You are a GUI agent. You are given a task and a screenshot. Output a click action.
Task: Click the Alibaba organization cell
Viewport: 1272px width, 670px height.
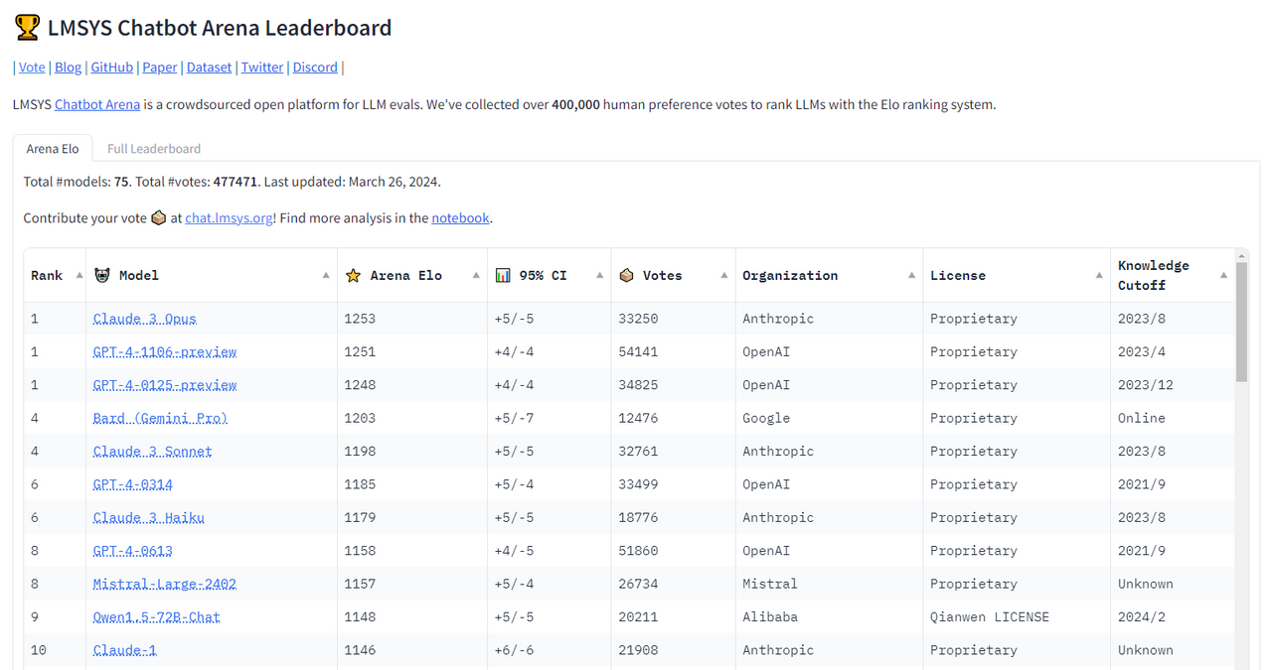[x=770, y=616]
